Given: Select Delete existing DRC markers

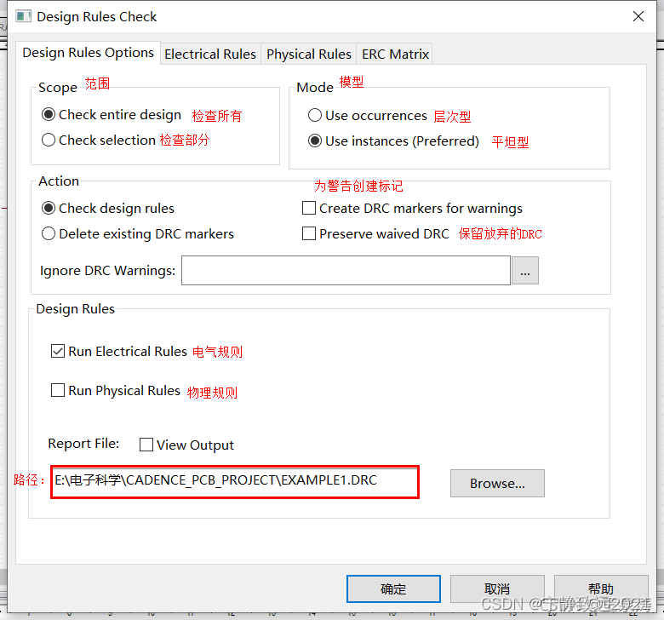Looking at the screenshot, I should coord(49,233).
